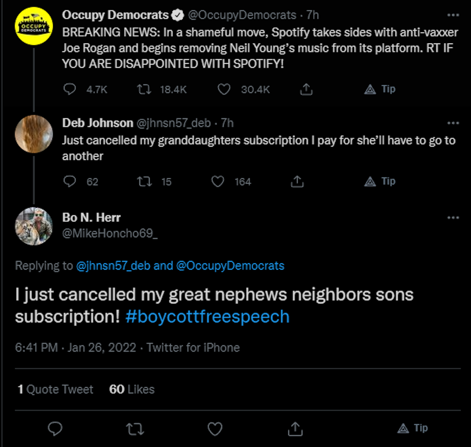Retweet Deb Johnson's tweet
471x447 pixels.
(x=144, y=181)
